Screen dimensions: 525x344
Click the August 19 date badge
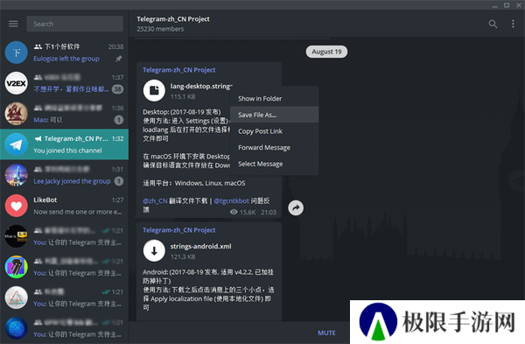click(326, 52)
